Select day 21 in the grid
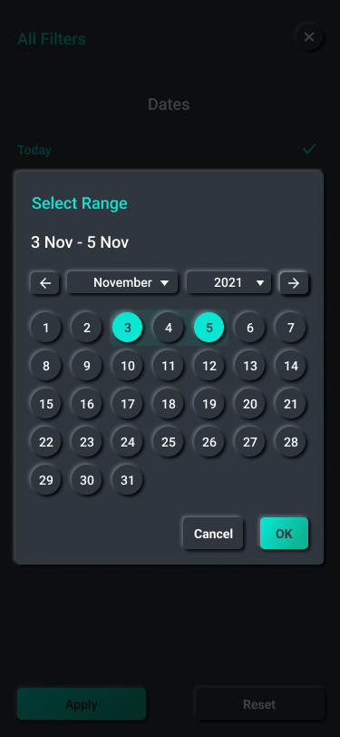This screenshot has width=340, height=737. click(291, 404)
